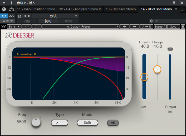This screenshot has height=136, width=186.
Task: Open the Skins dropdown
Action: pyautogui.click(x=14, y=26)
